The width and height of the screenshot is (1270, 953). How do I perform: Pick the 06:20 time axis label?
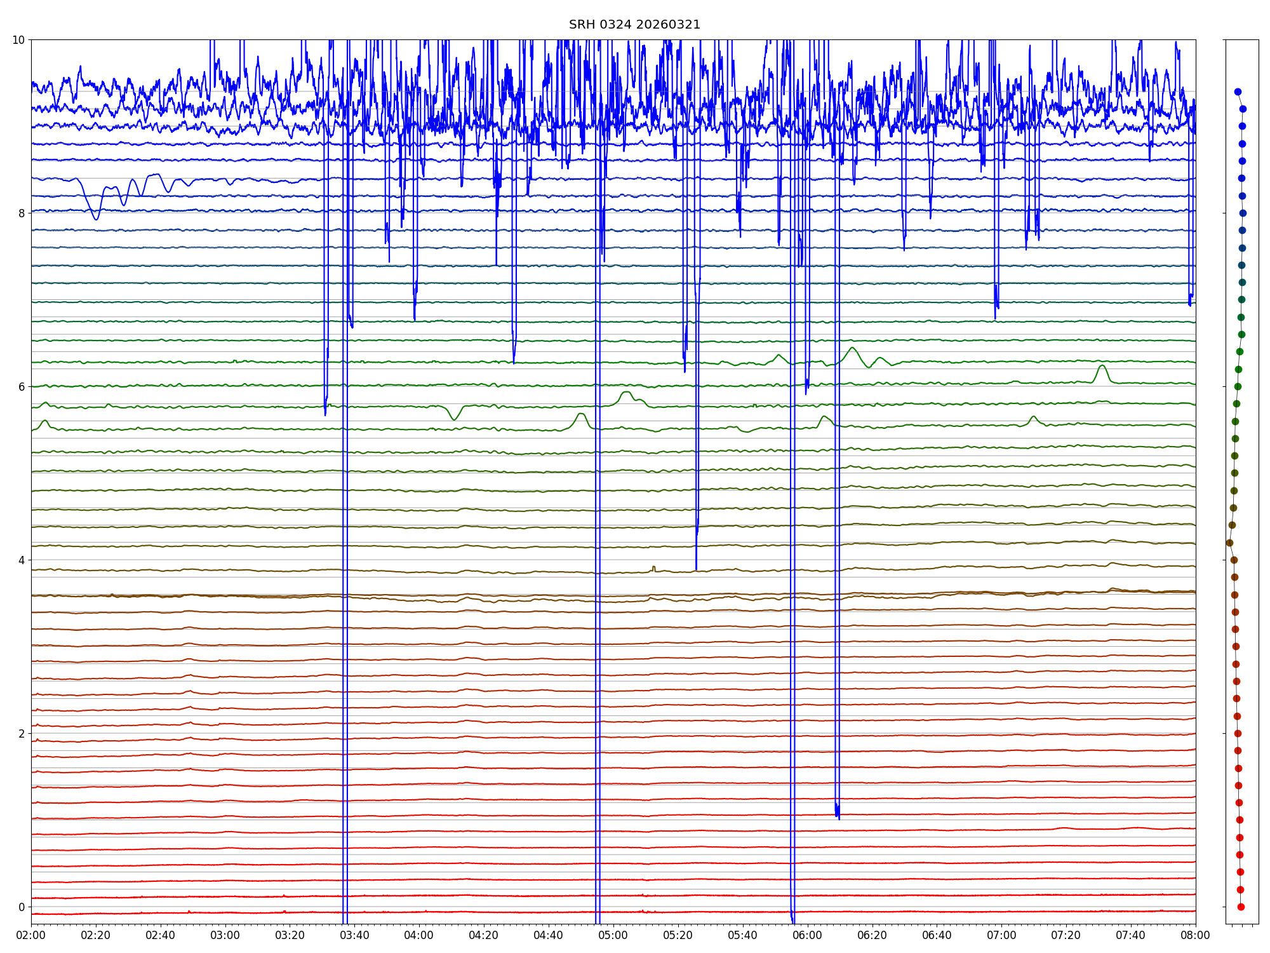coord(872,935)
